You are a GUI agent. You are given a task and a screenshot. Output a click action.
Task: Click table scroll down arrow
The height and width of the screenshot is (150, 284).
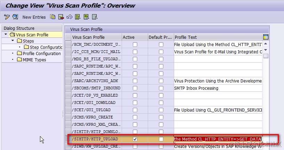point(266,50)
